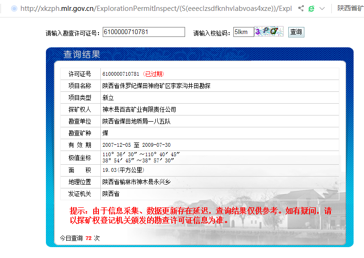The height and width of the screenshot is (258, 364).
Task: Click the share icon in the address bar
Action: pos(301,9)
